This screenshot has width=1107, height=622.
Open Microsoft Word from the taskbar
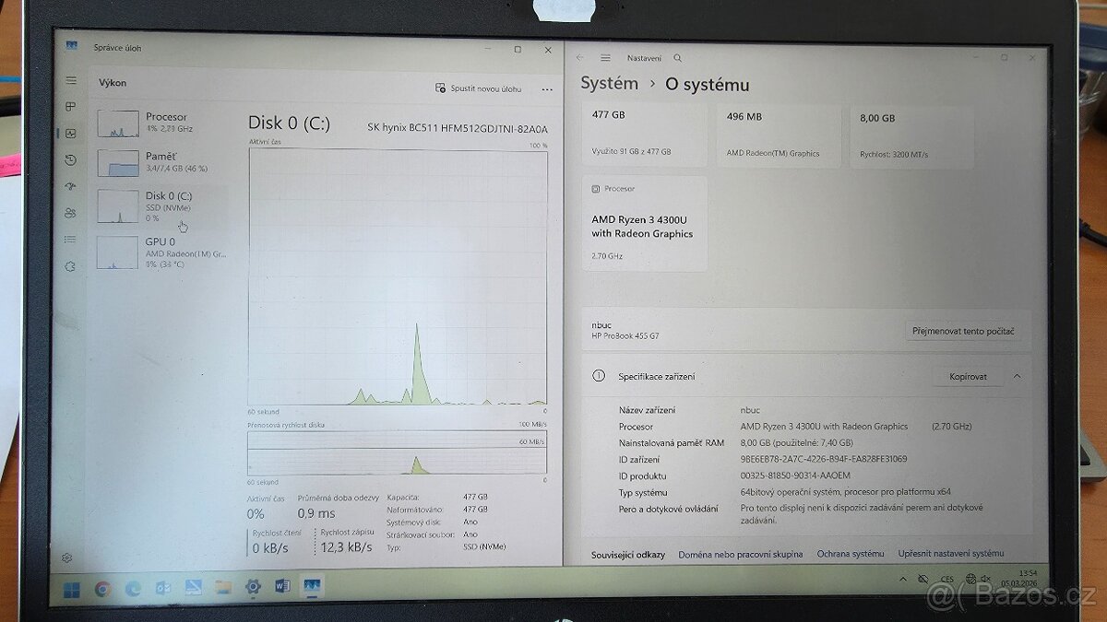282,586
